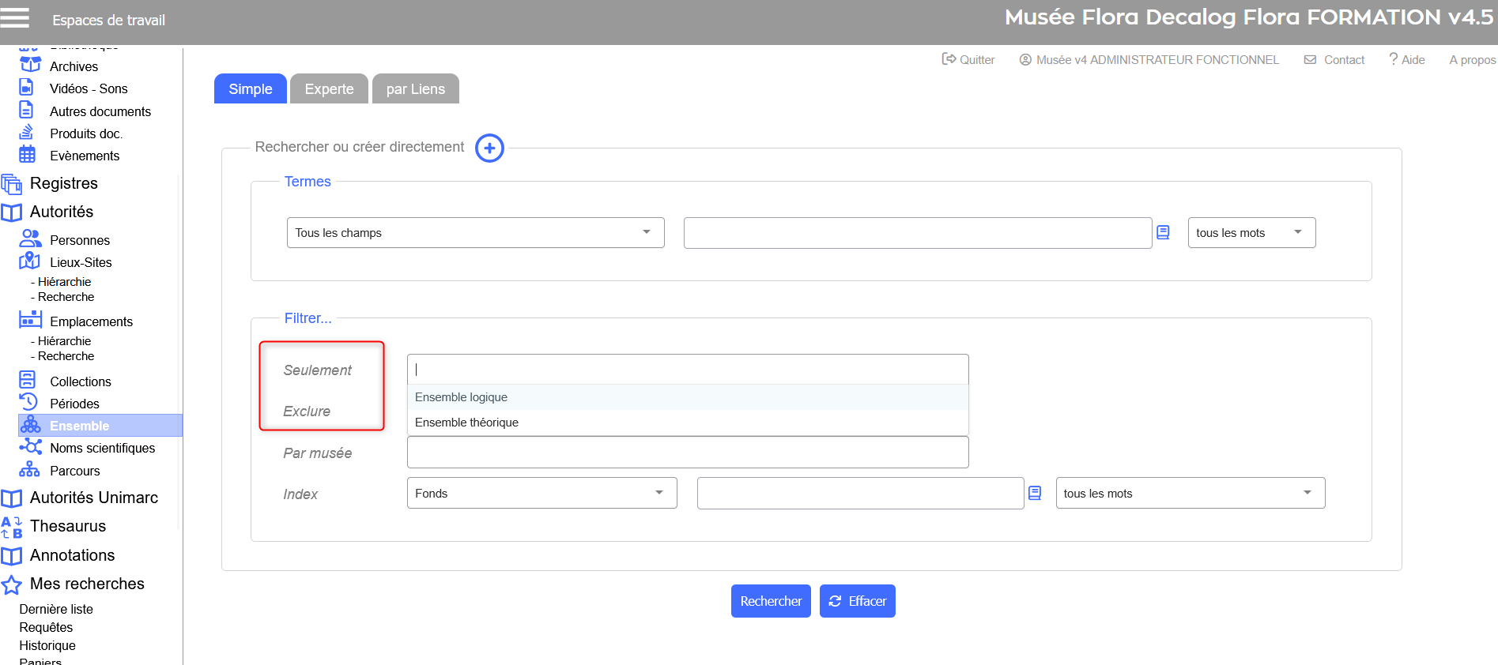Click the Noms scientifiques icon
1498x665 pixels.
pos(30,448)
